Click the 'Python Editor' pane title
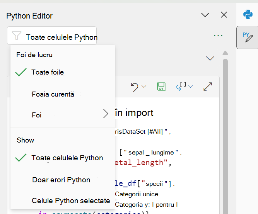The height and width of the screenshot is (214, 258). click(x=29, y=16)
